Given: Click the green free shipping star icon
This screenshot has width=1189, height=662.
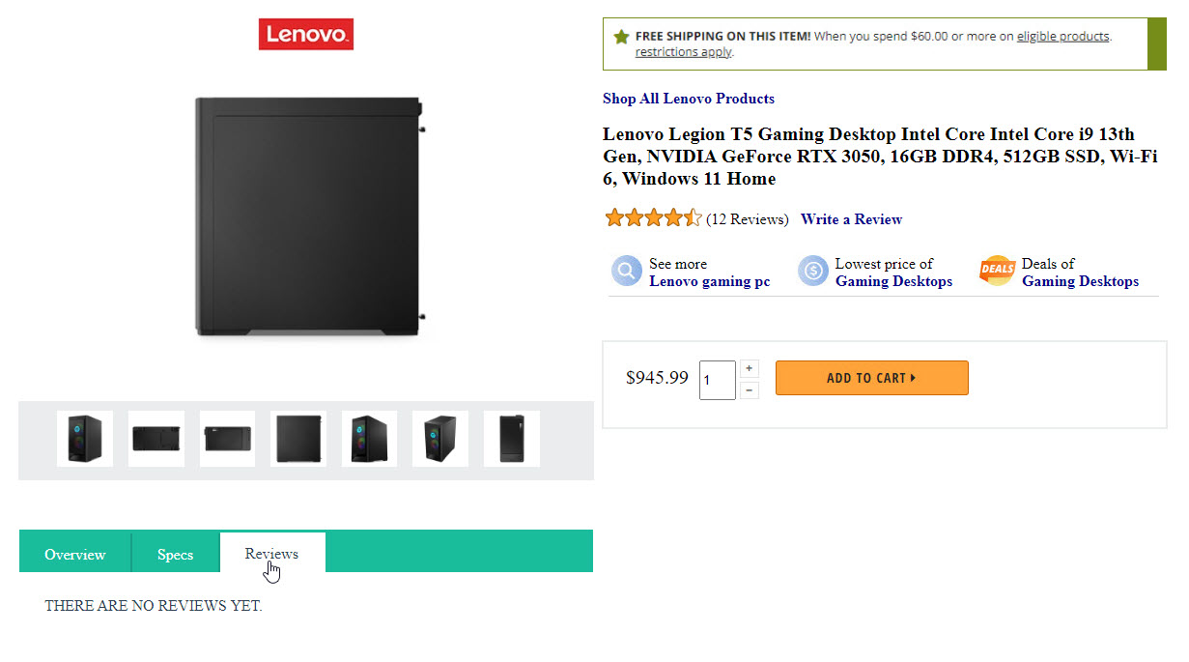Looking at the screenshot, I should (x=621, y=37).
